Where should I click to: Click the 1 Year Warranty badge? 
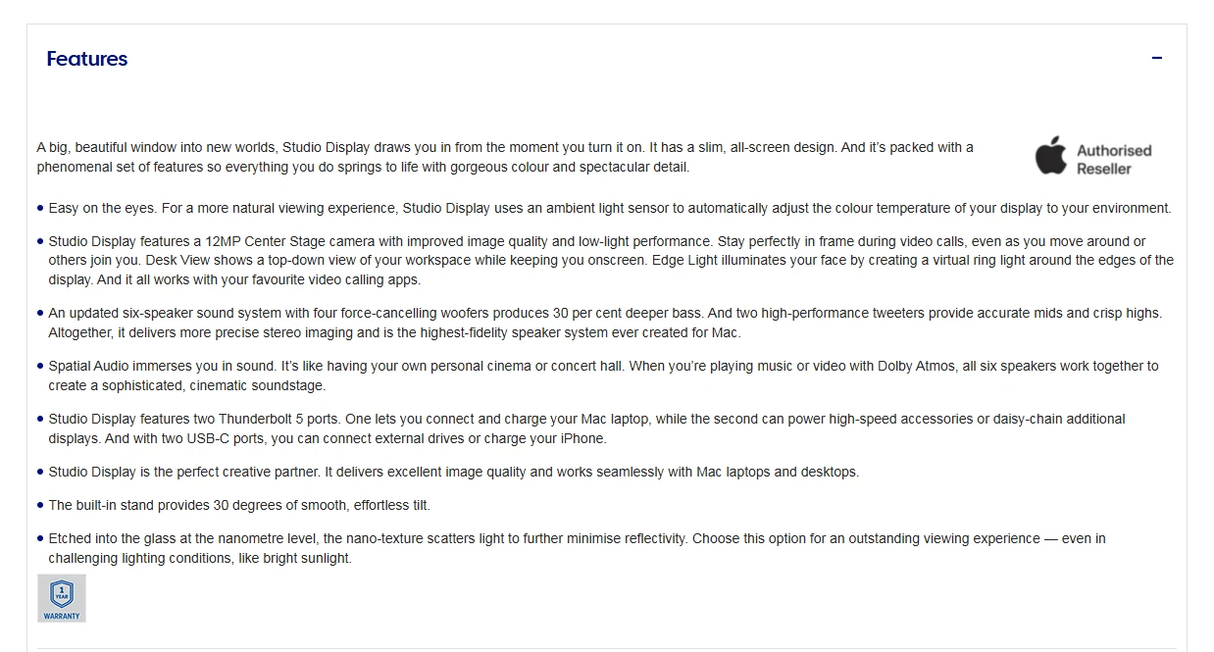coord(62,598)
